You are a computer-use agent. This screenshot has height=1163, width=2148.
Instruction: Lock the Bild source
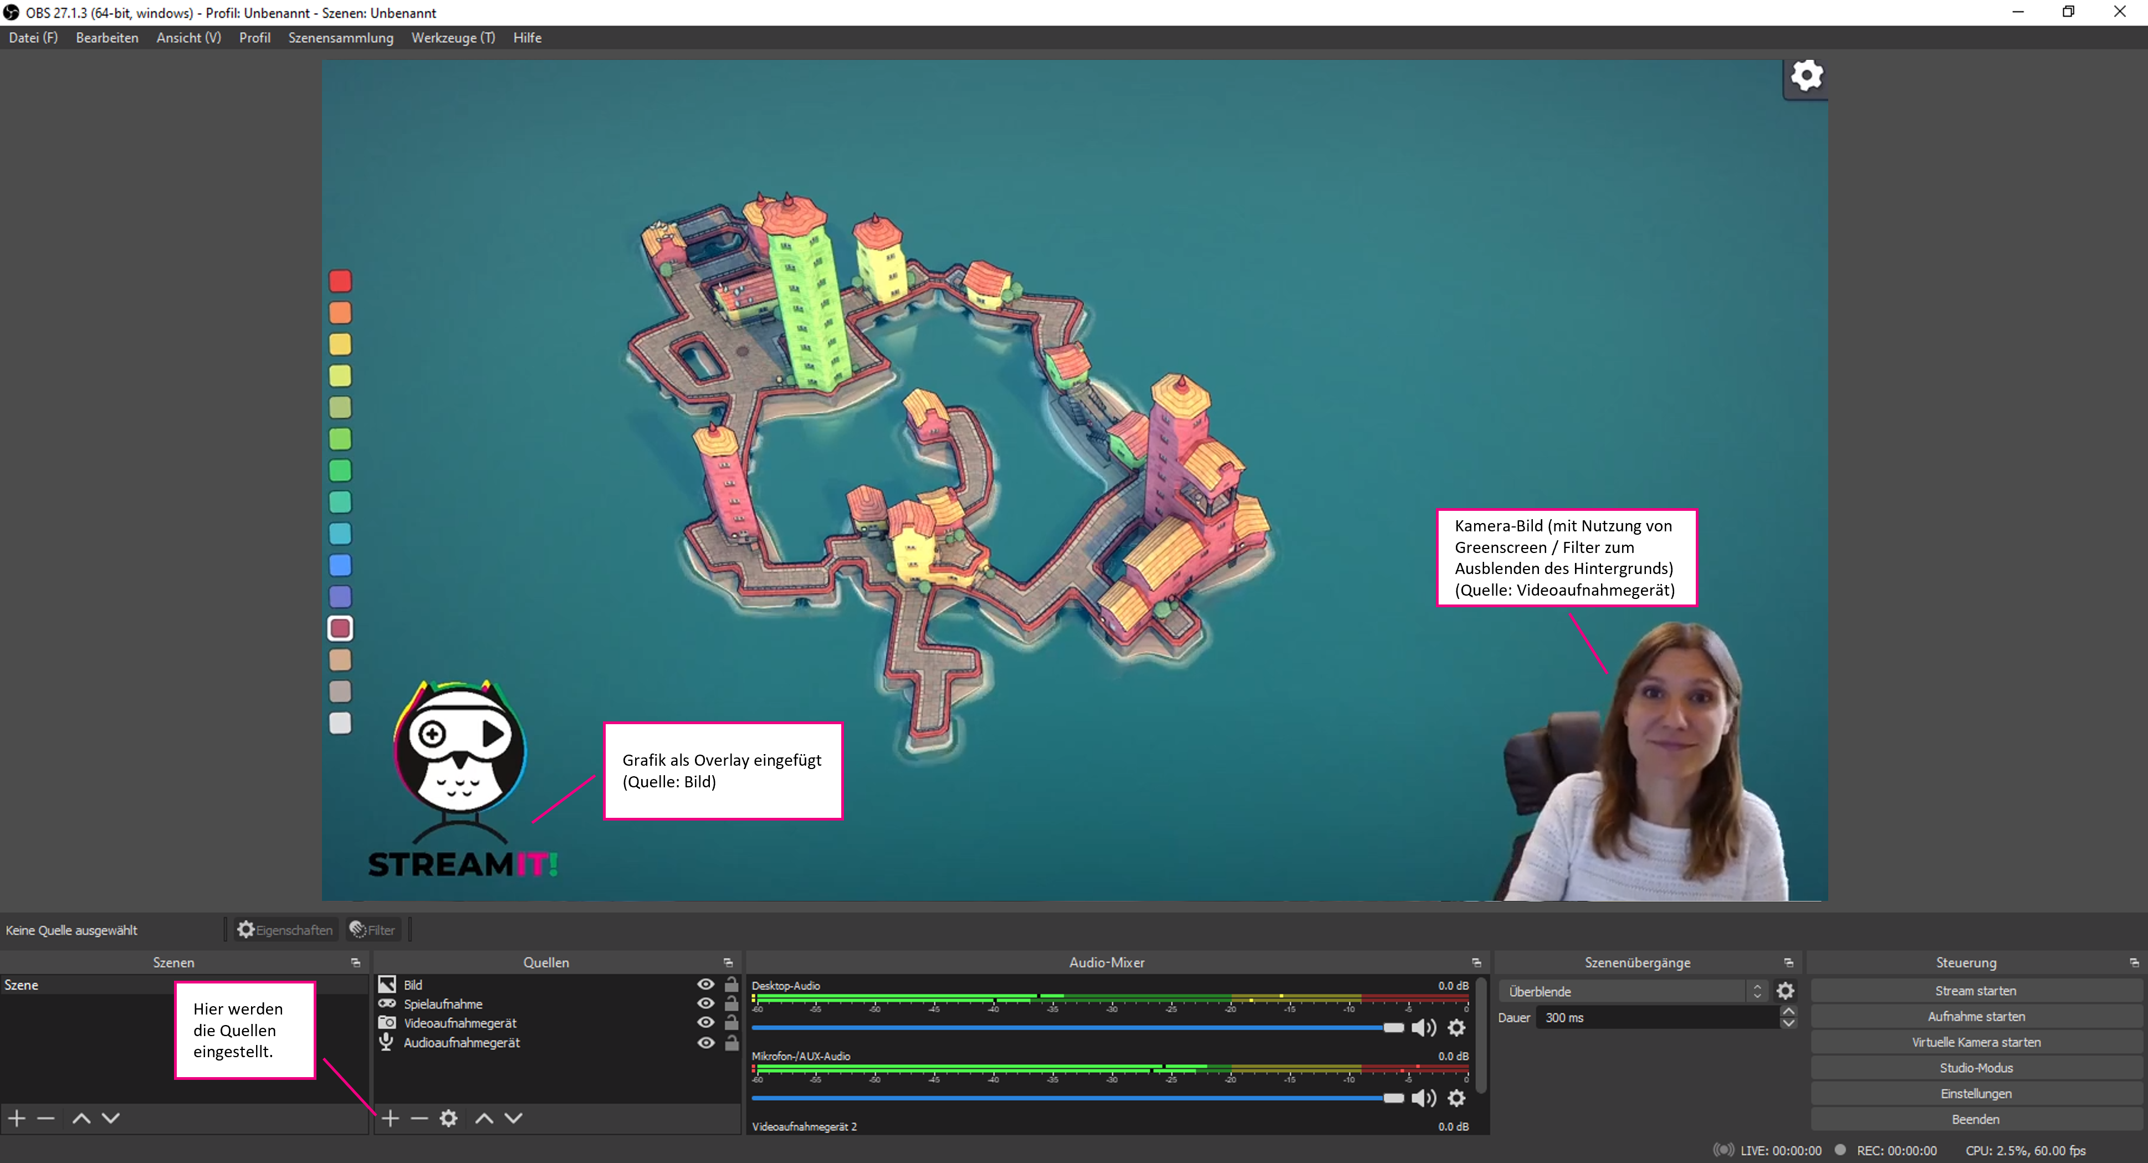click(x=732, y=985)
